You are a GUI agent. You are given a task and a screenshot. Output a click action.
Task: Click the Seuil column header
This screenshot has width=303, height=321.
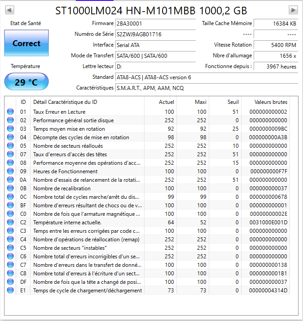tap(225, 102)
